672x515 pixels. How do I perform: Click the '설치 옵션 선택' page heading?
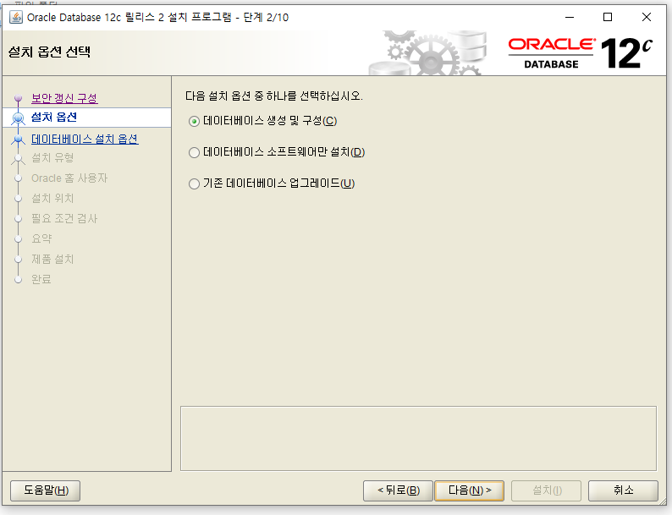coord(49,52)
